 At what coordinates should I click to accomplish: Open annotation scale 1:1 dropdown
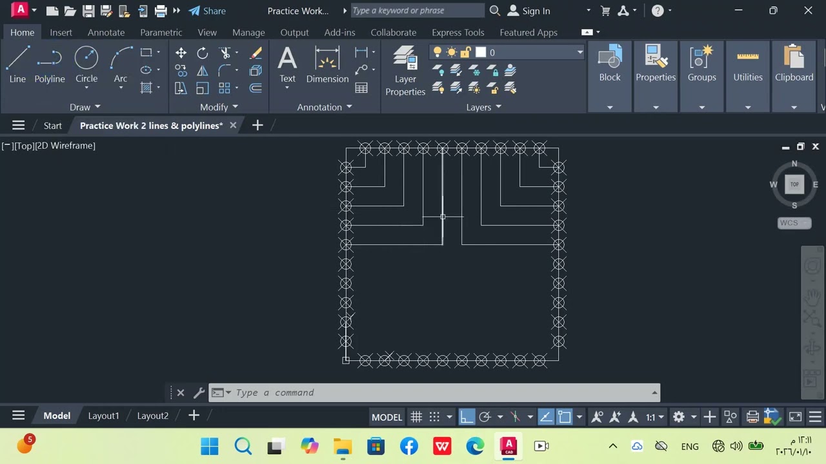pos(654,417)
